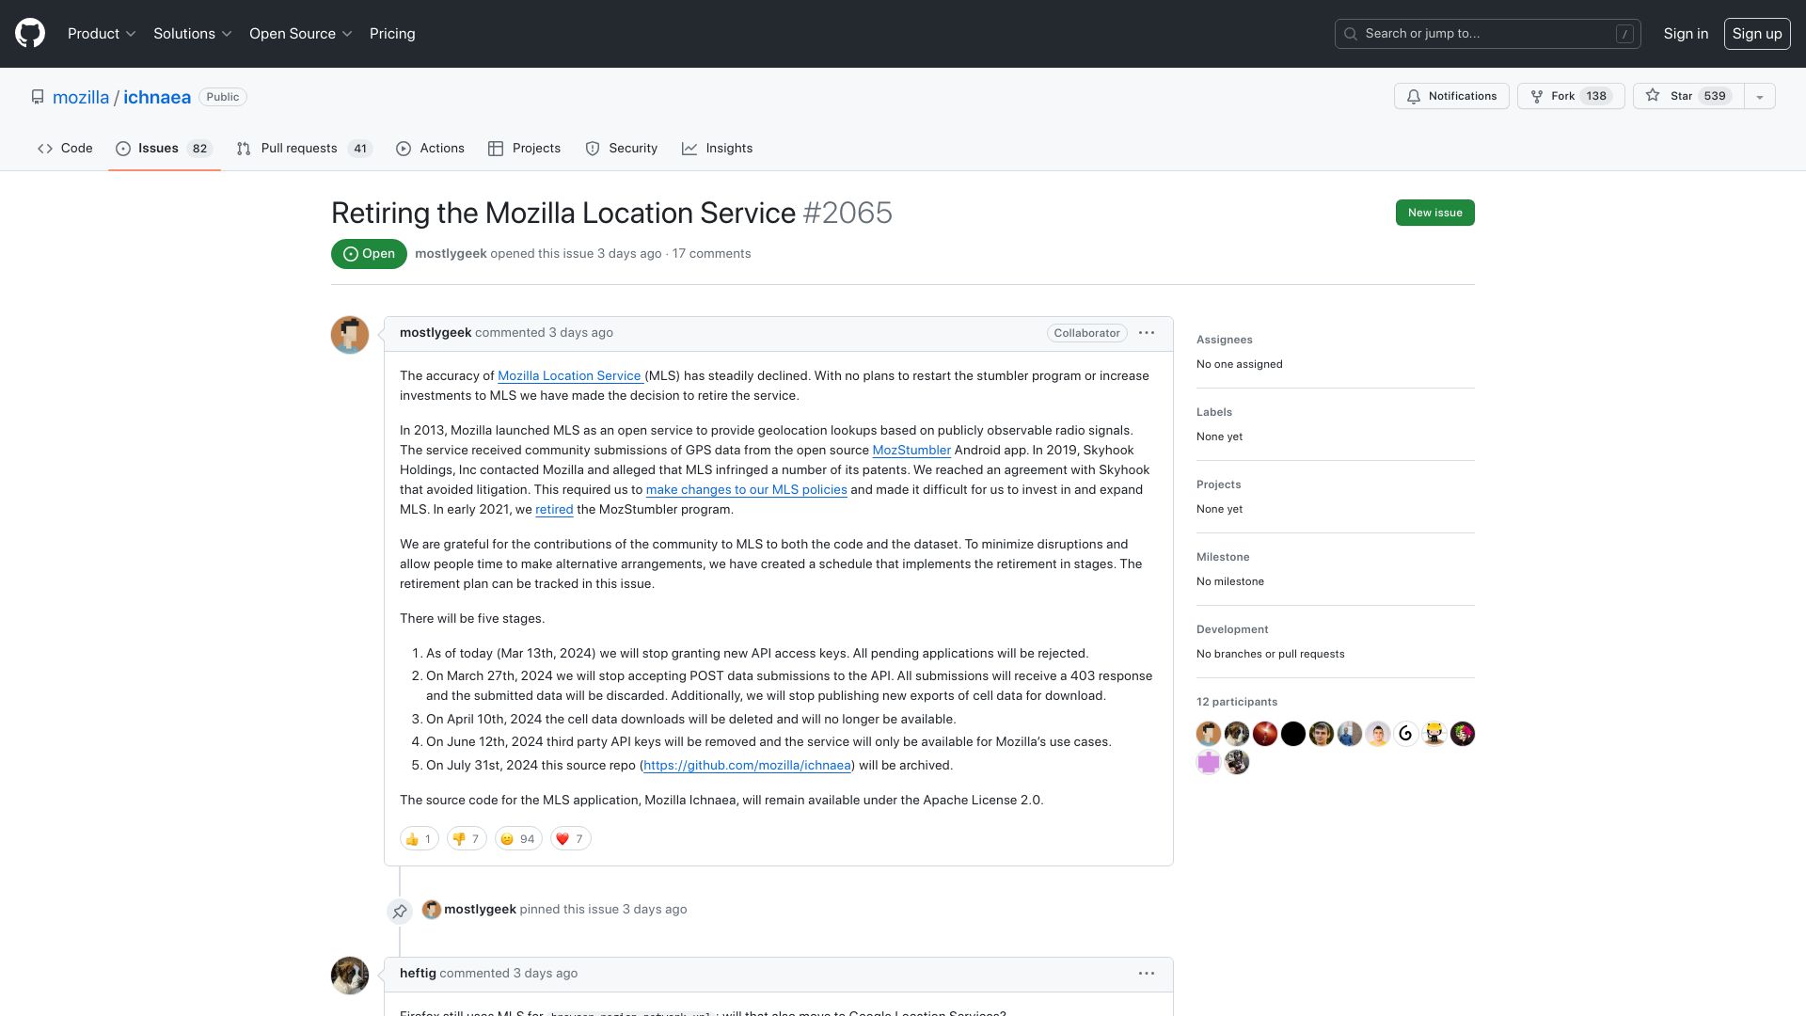Click the GitHub logo icon
The image size is (1806, 1016).
30,34
